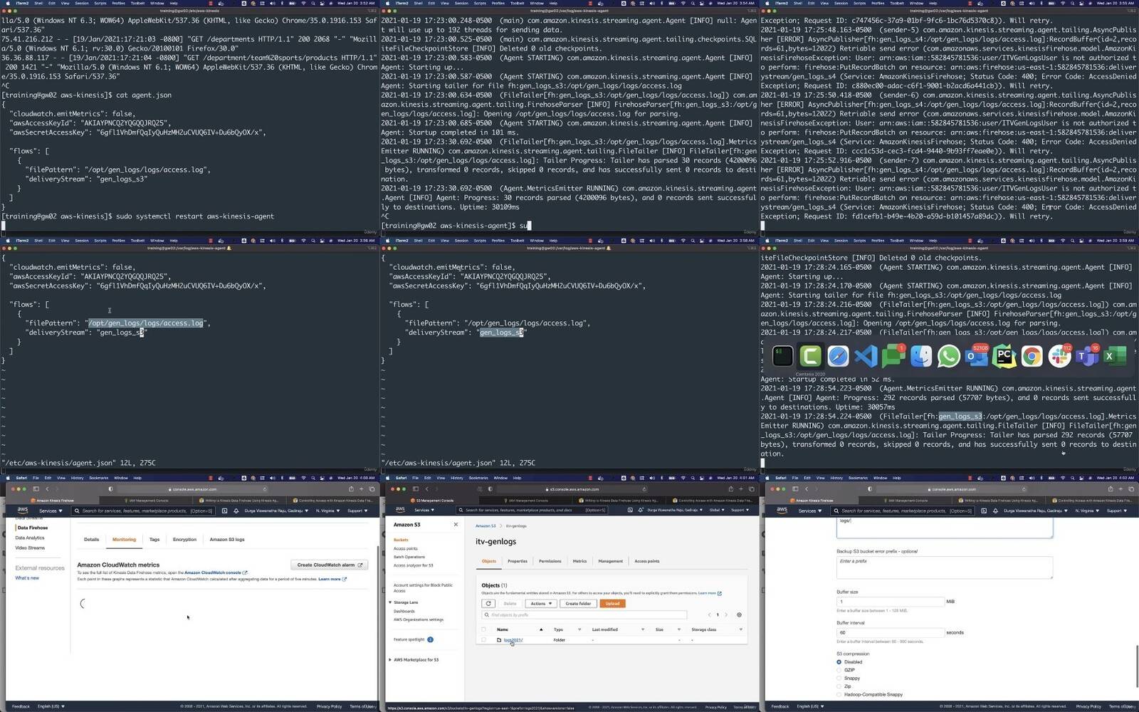Open the logs2021/ folder link
The height and width of the screenshot is (712, 1139).
[x=513, y=640]
